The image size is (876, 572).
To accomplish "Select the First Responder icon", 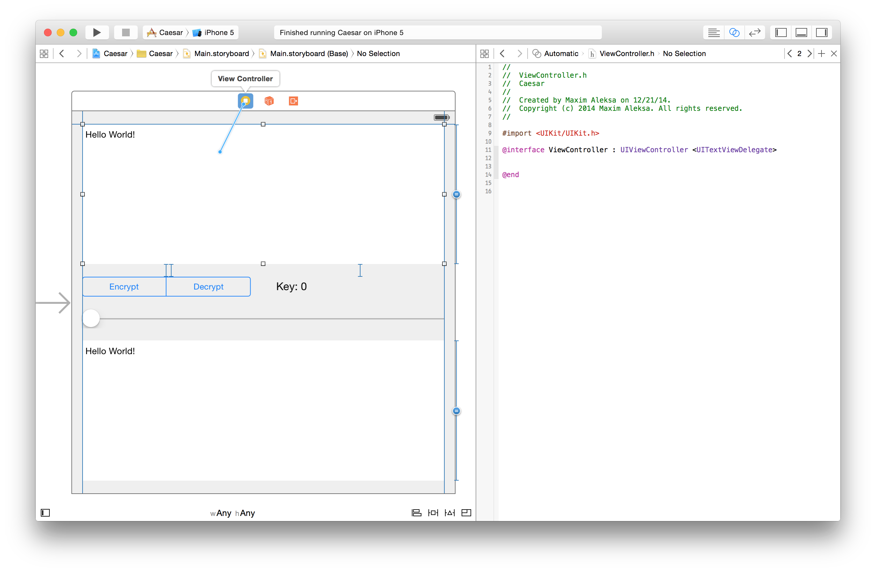I will [x=269, y=101].
